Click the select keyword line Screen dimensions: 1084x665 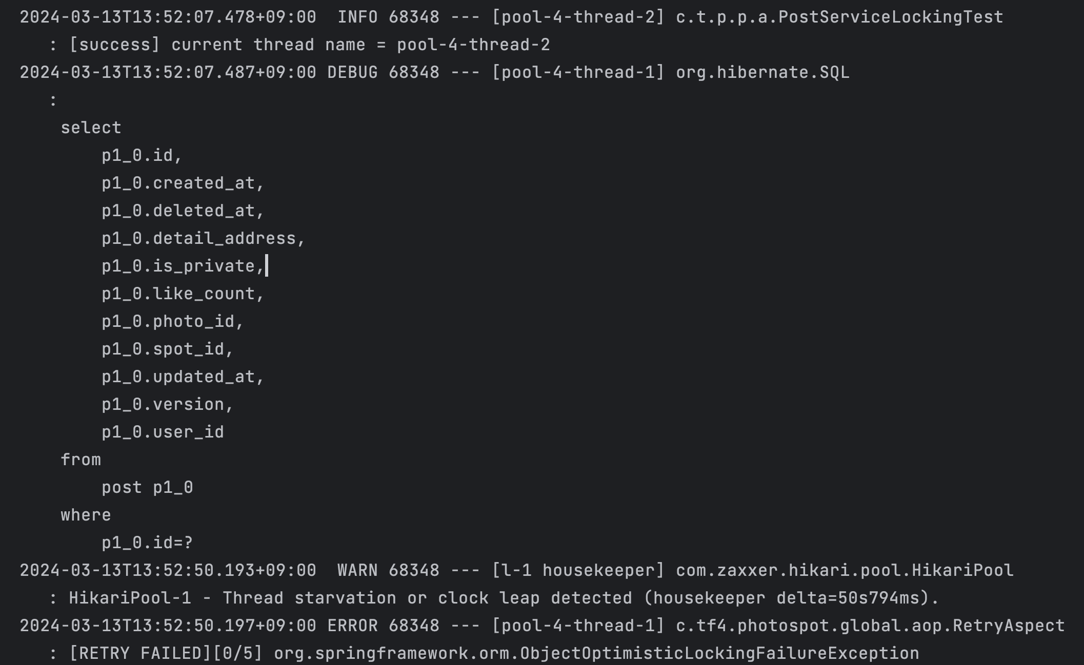pos(91,128)
